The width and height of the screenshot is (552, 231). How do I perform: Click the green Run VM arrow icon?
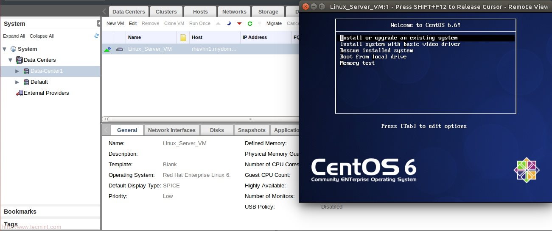click(x=218, y=24)
